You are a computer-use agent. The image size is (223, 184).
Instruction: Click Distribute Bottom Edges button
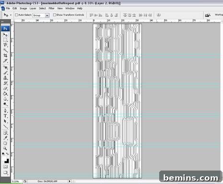tap(134, 15)
